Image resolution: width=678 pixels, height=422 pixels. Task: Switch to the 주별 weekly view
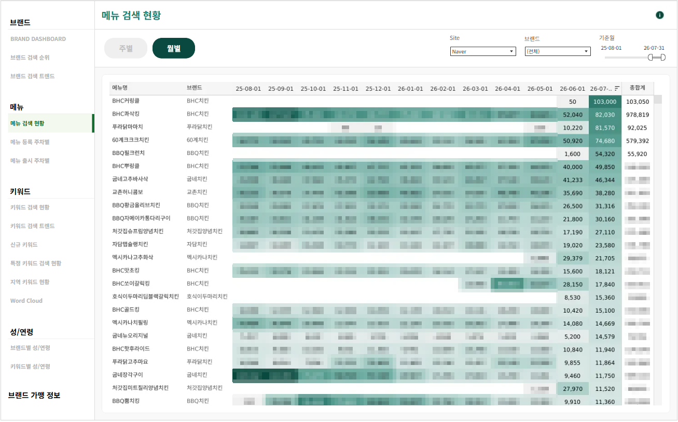click(x=126, y=48)
